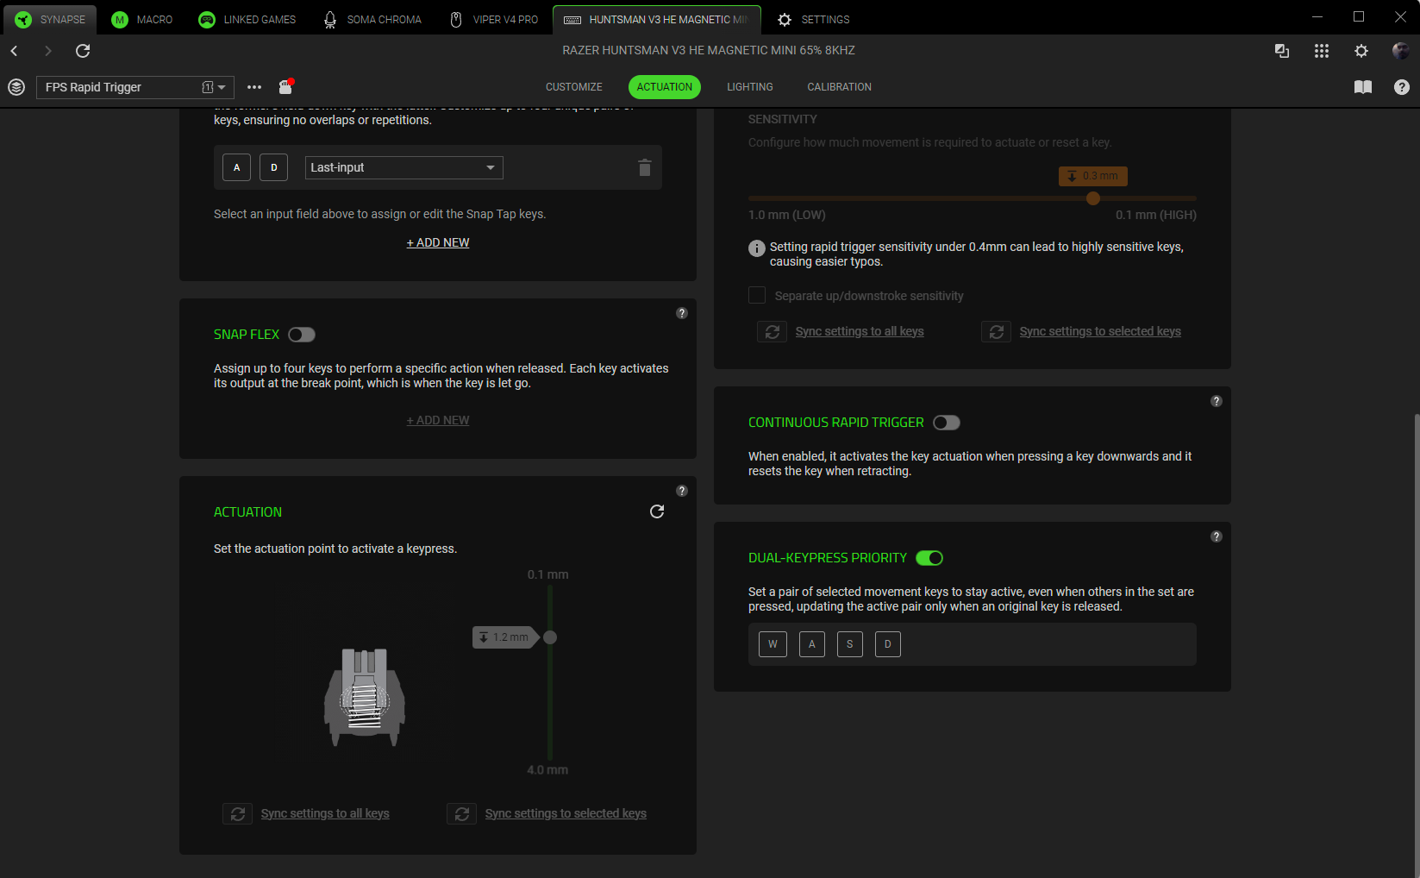This screenshot has height=878, width=1420.
Task: Turn off Dual-Keypress Priority toggle
Action: (x=929, y=558)
